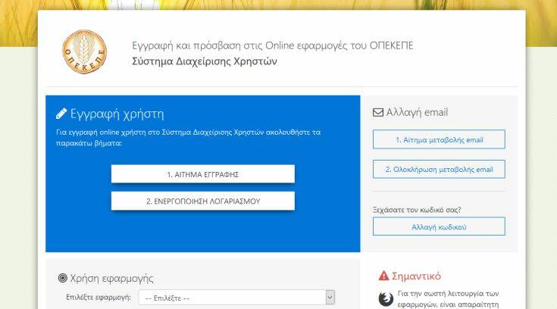The height and width of the screenshot is (309, 557).
Task: Click the ΟΠΕΚΕΠΕ wheat logo
Action: [85, 51]
